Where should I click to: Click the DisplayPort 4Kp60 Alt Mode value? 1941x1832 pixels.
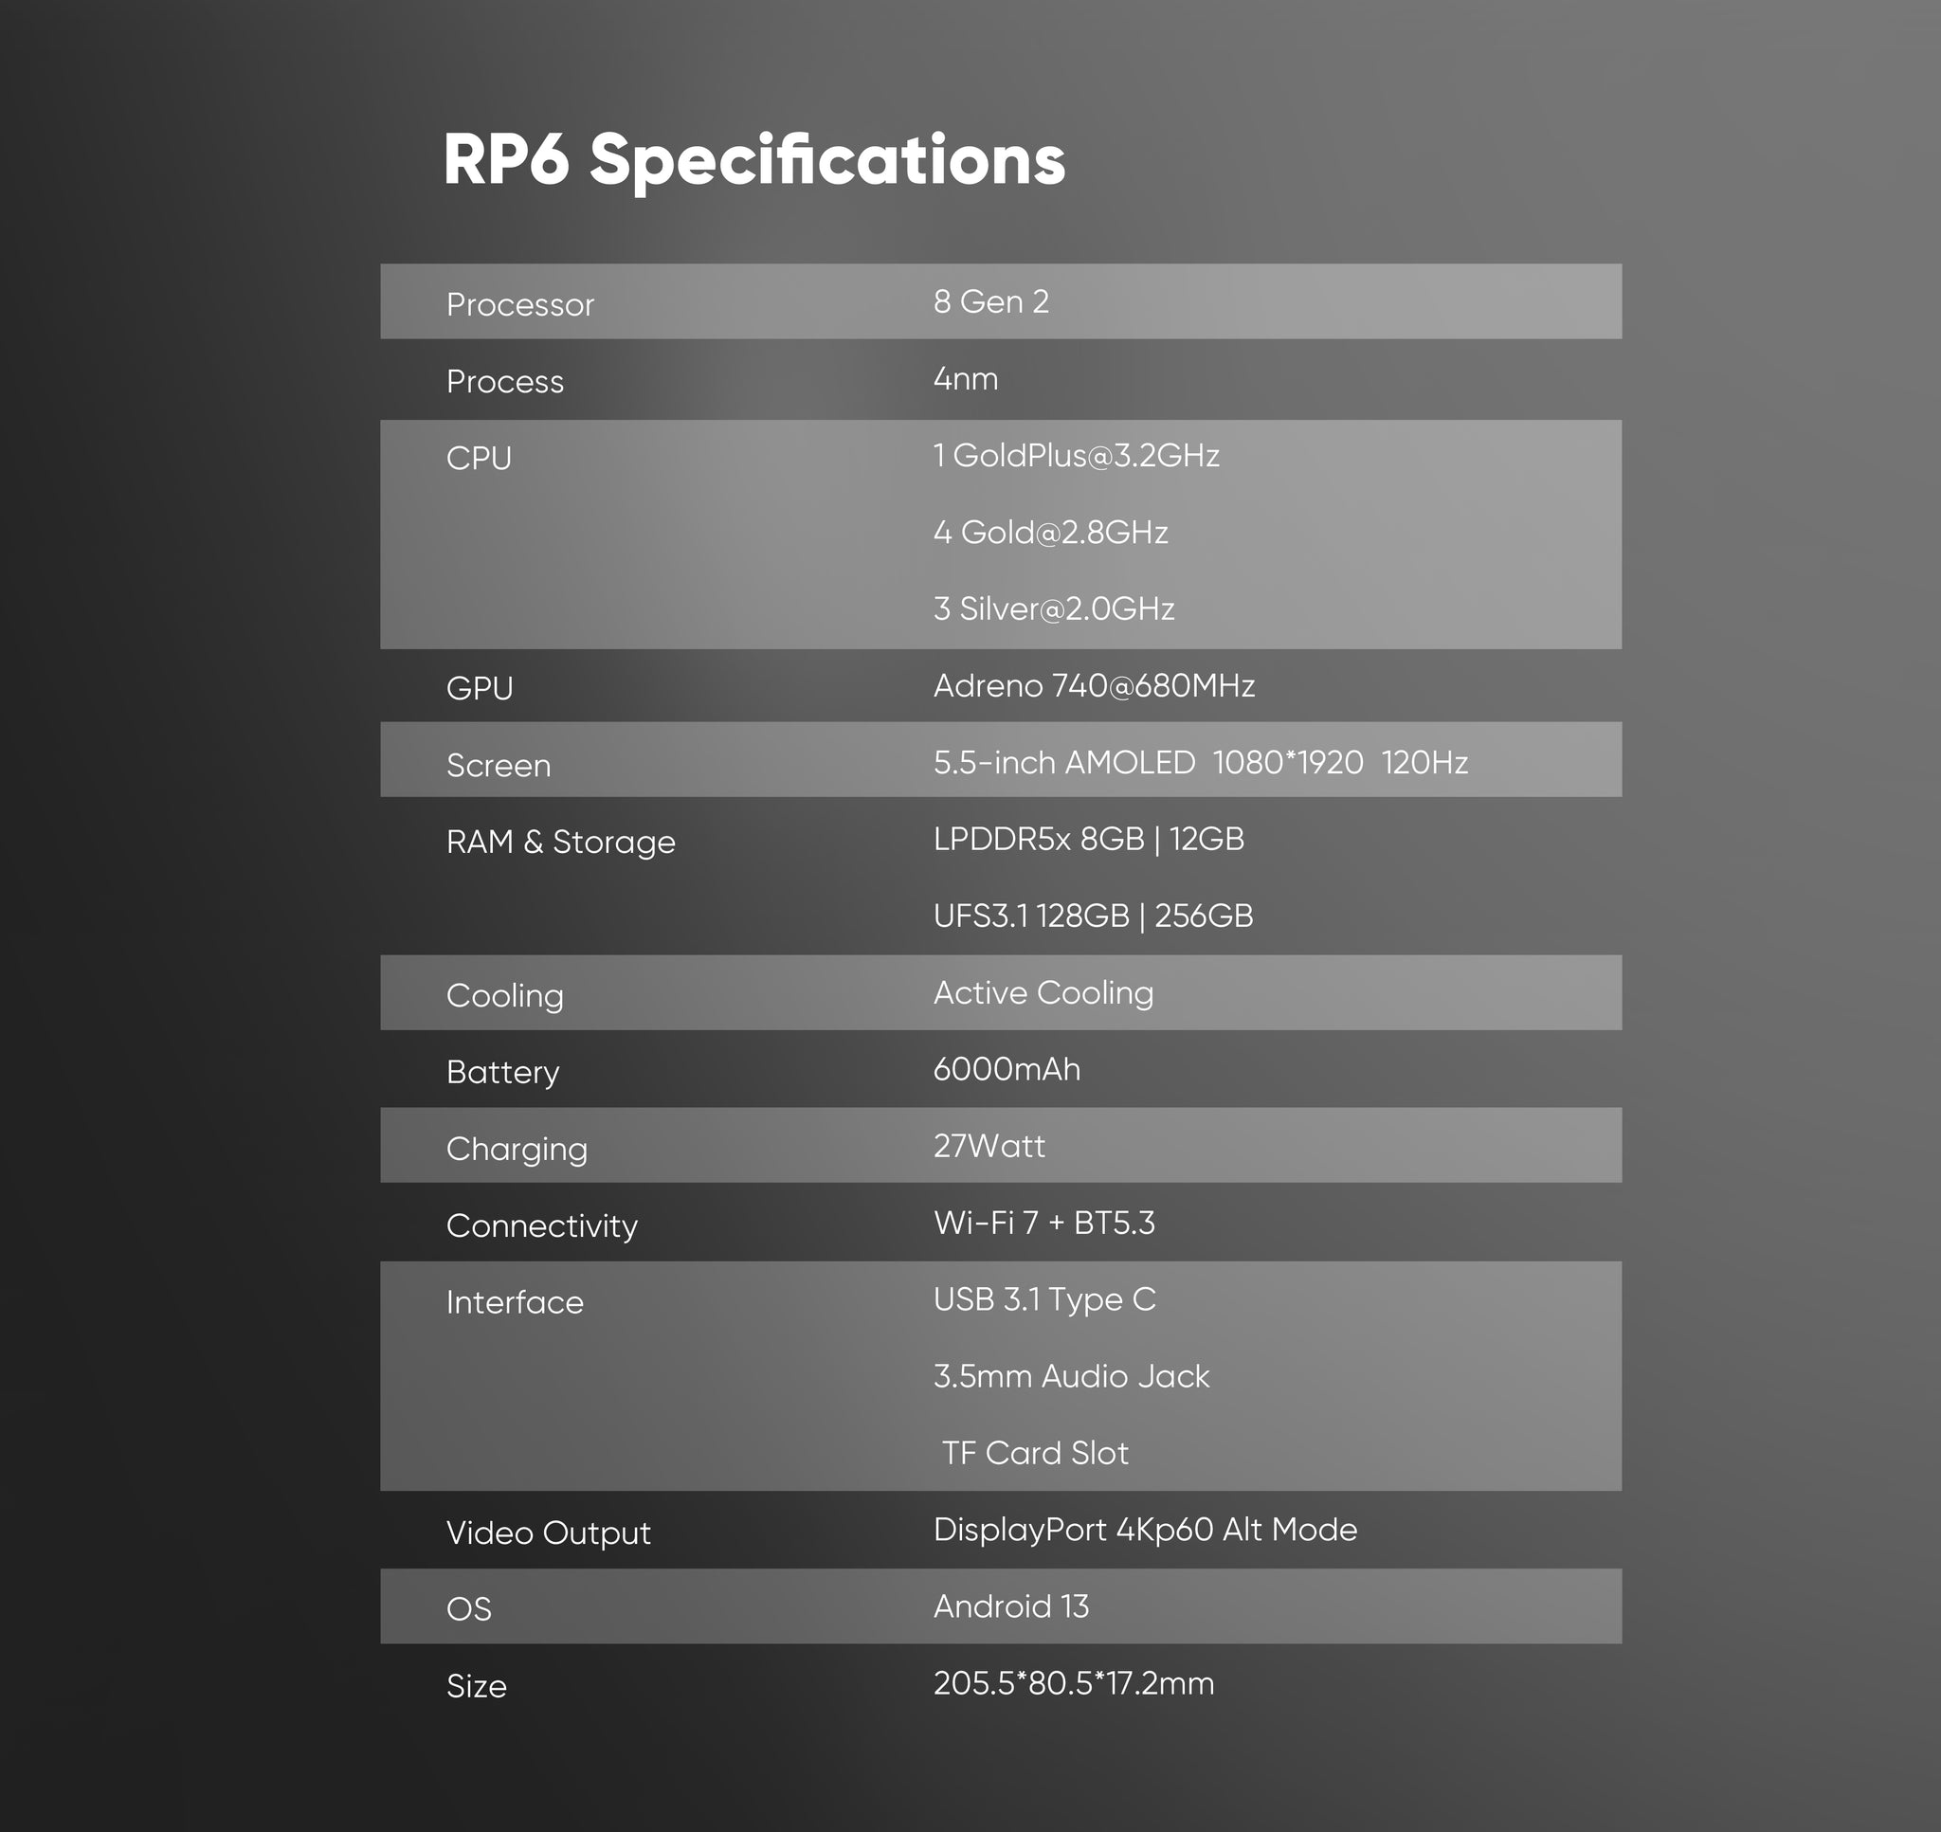pos(1144,1531)
